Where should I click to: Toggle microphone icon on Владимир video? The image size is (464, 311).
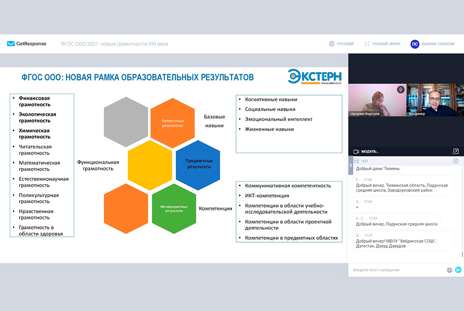[x=459, y=90]
